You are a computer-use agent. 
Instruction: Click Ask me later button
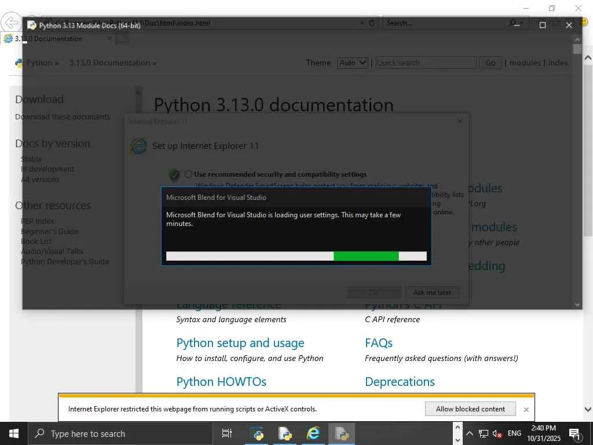[432, 293]
